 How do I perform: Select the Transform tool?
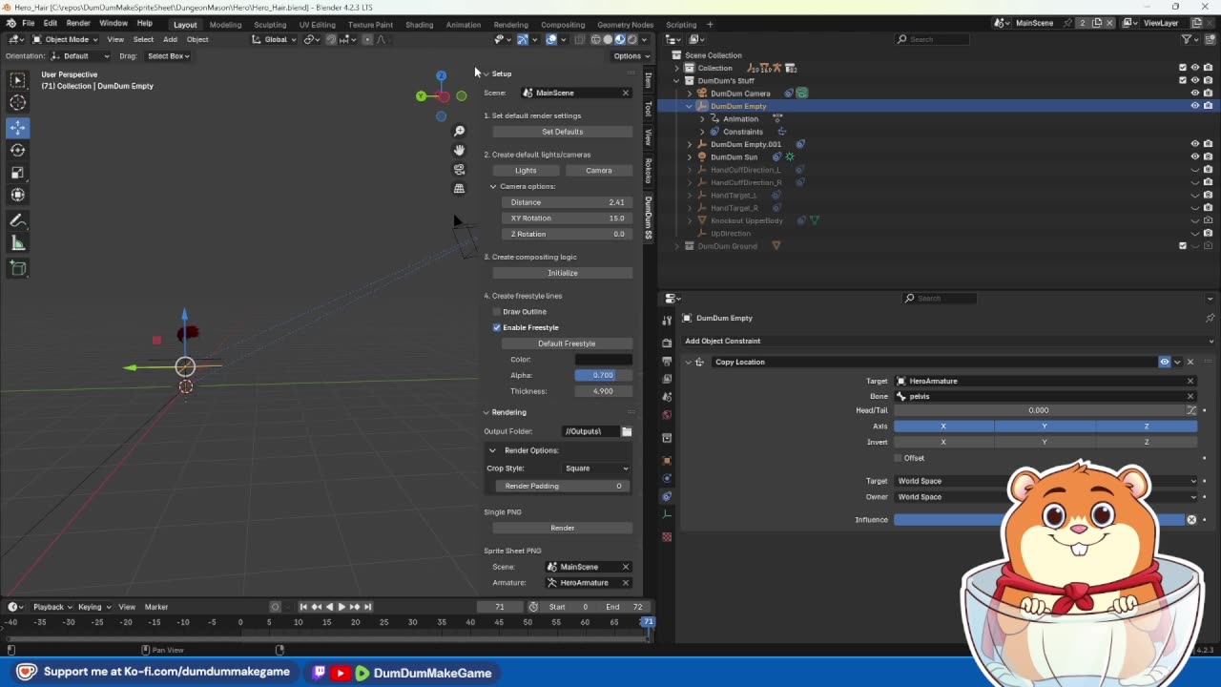[x=17, y=195]
